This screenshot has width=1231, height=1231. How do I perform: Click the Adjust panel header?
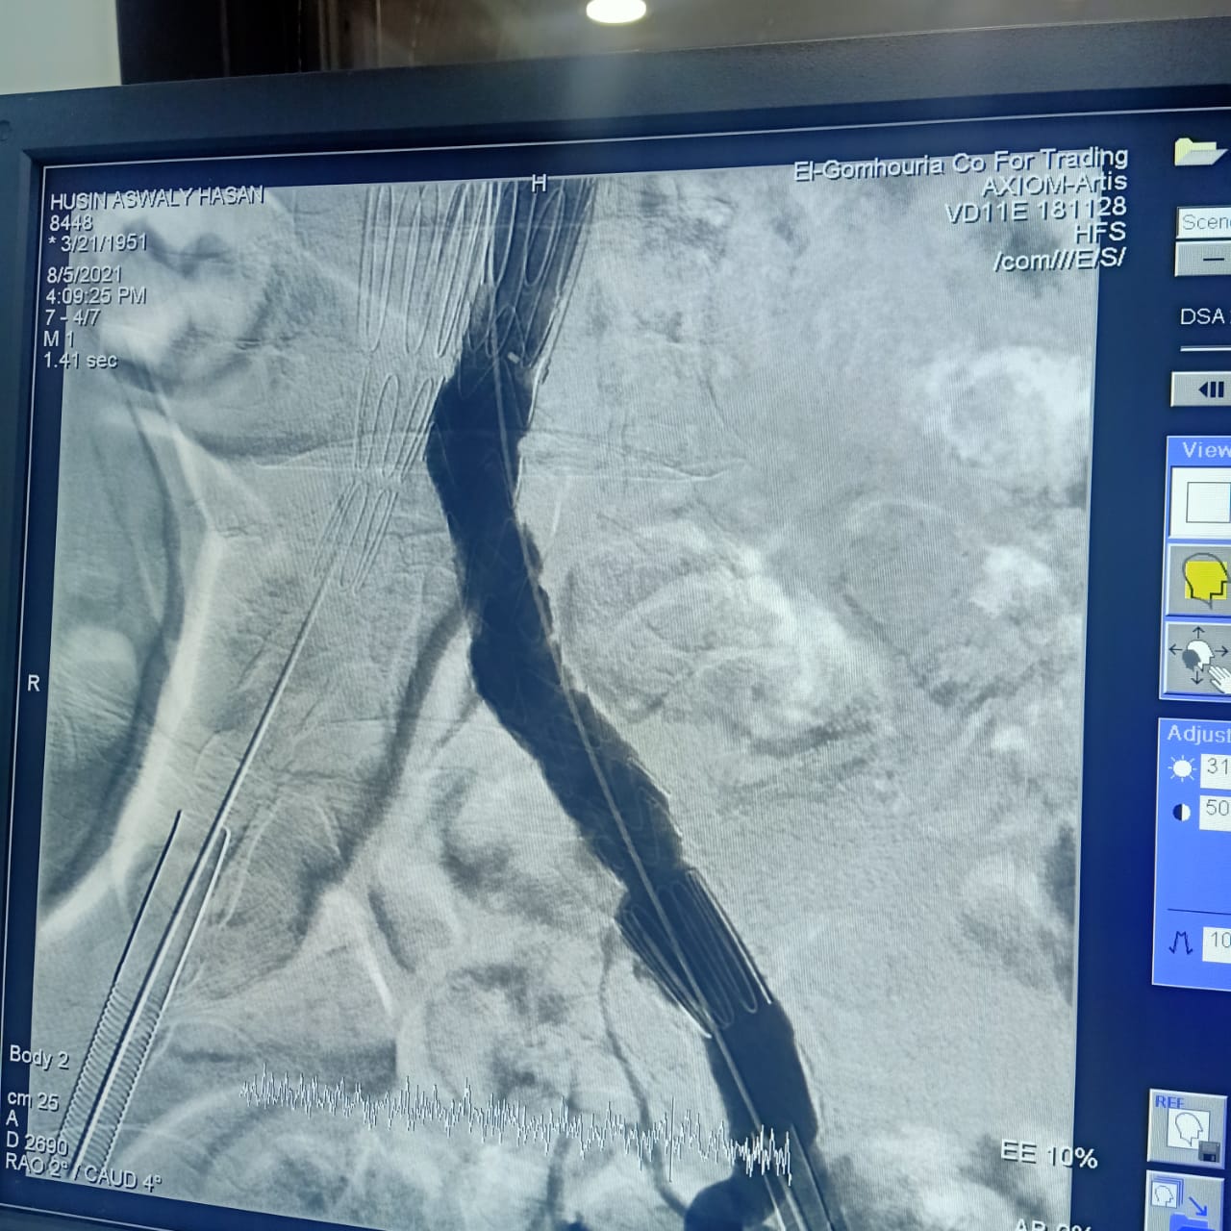tap(1197, 734)
